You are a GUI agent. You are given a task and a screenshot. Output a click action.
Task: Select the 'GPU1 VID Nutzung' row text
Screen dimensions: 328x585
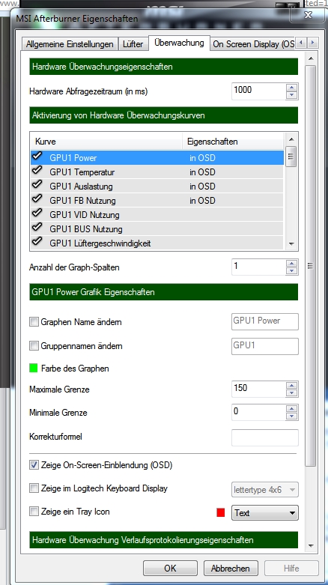click(x=85, y=214)
